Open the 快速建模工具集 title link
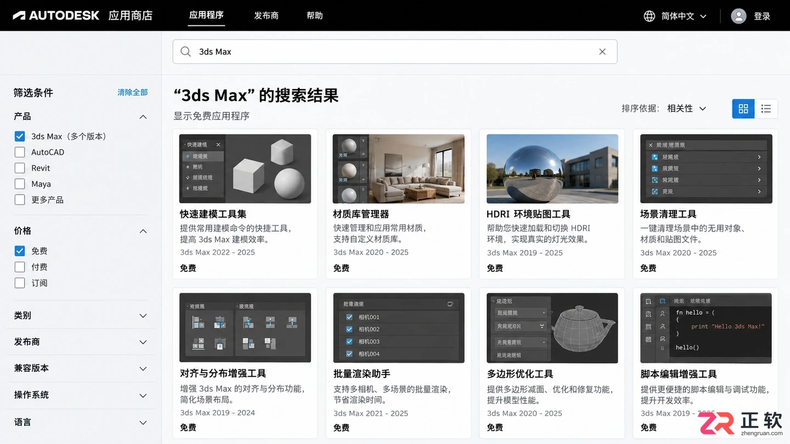 (x=213, y=214)
